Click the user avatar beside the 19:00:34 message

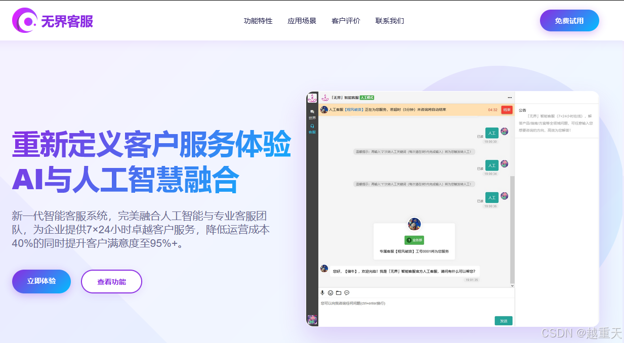(x=505, y=164)
